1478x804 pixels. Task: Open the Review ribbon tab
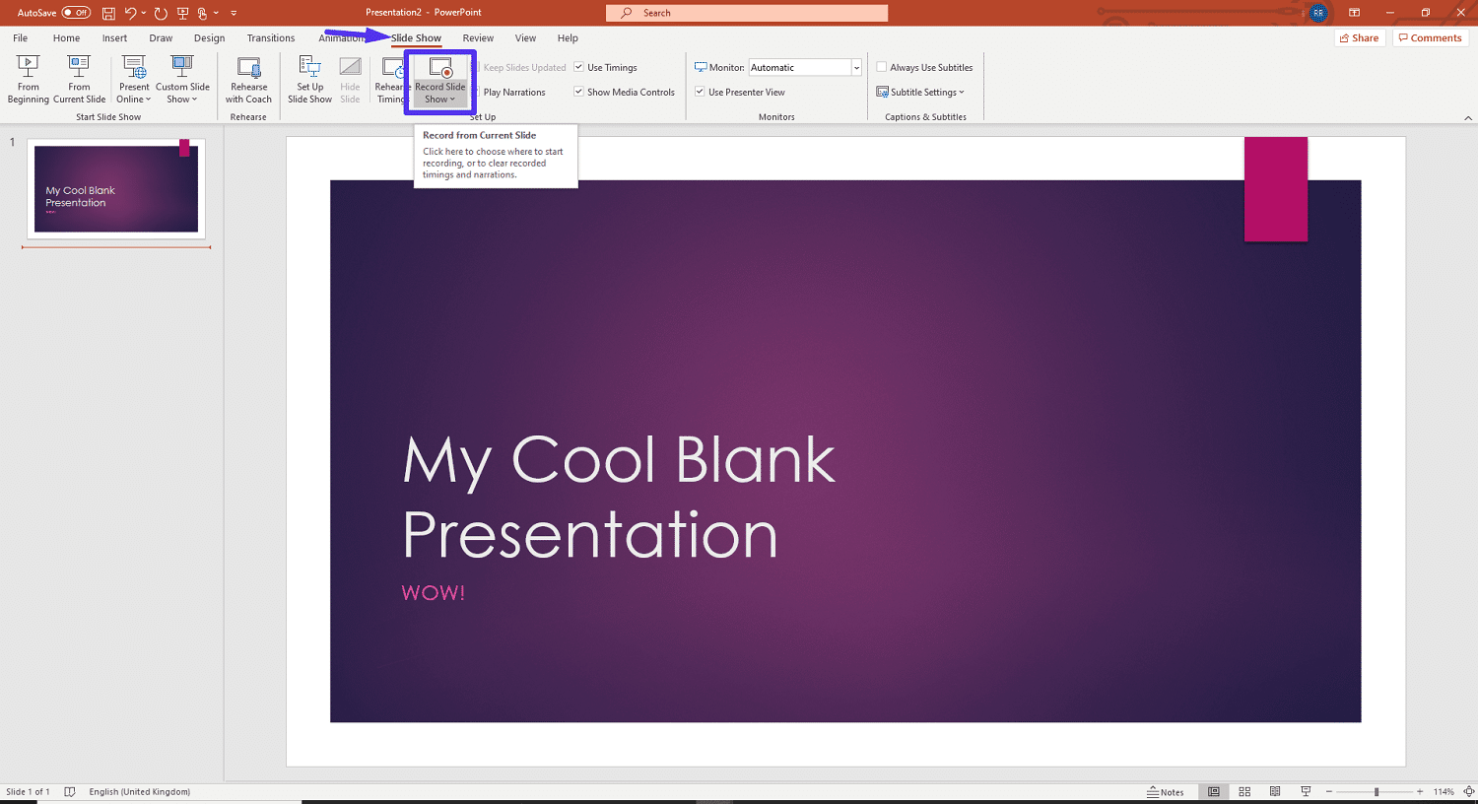tap(478, 37)
